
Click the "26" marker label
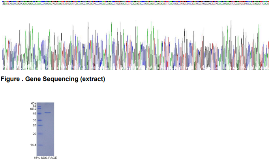pyautogui.click(x=34, y=125)
